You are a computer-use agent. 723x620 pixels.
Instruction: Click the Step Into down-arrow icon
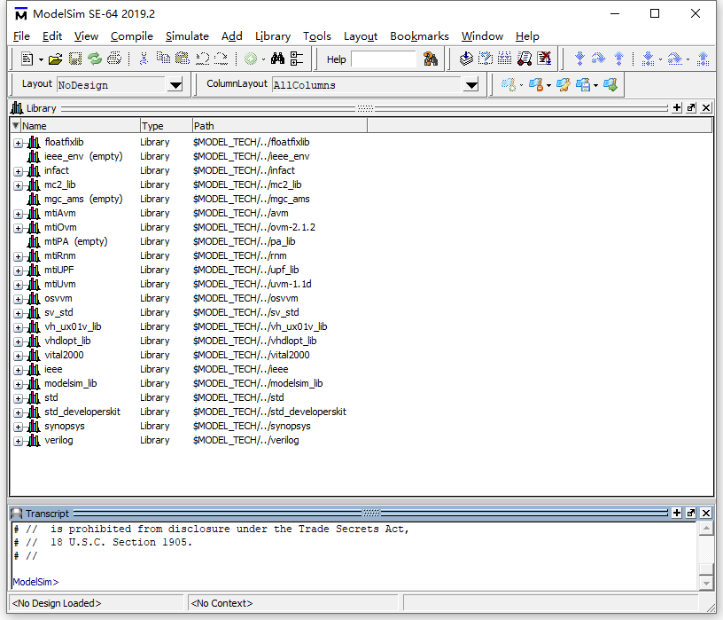579,59
